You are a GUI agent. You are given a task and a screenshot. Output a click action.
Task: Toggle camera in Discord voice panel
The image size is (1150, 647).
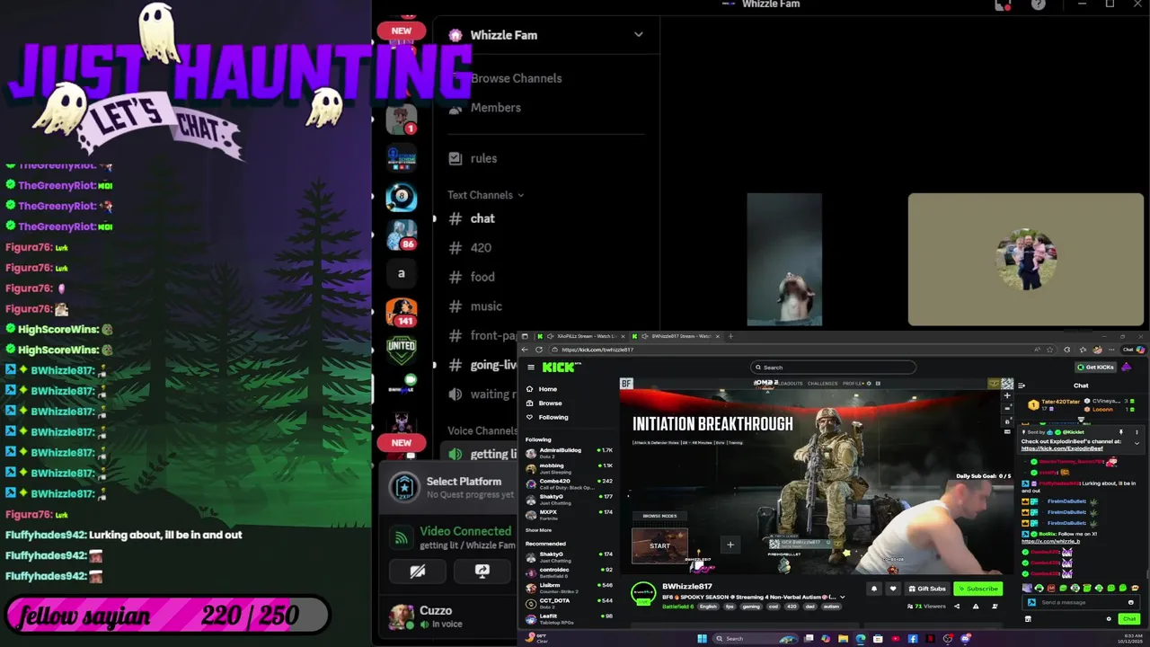[x=417, y=571]
